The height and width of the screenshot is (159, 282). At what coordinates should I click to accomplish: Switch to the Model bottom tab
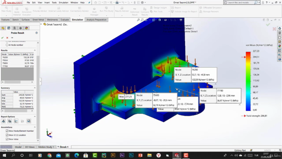point(18,147)
